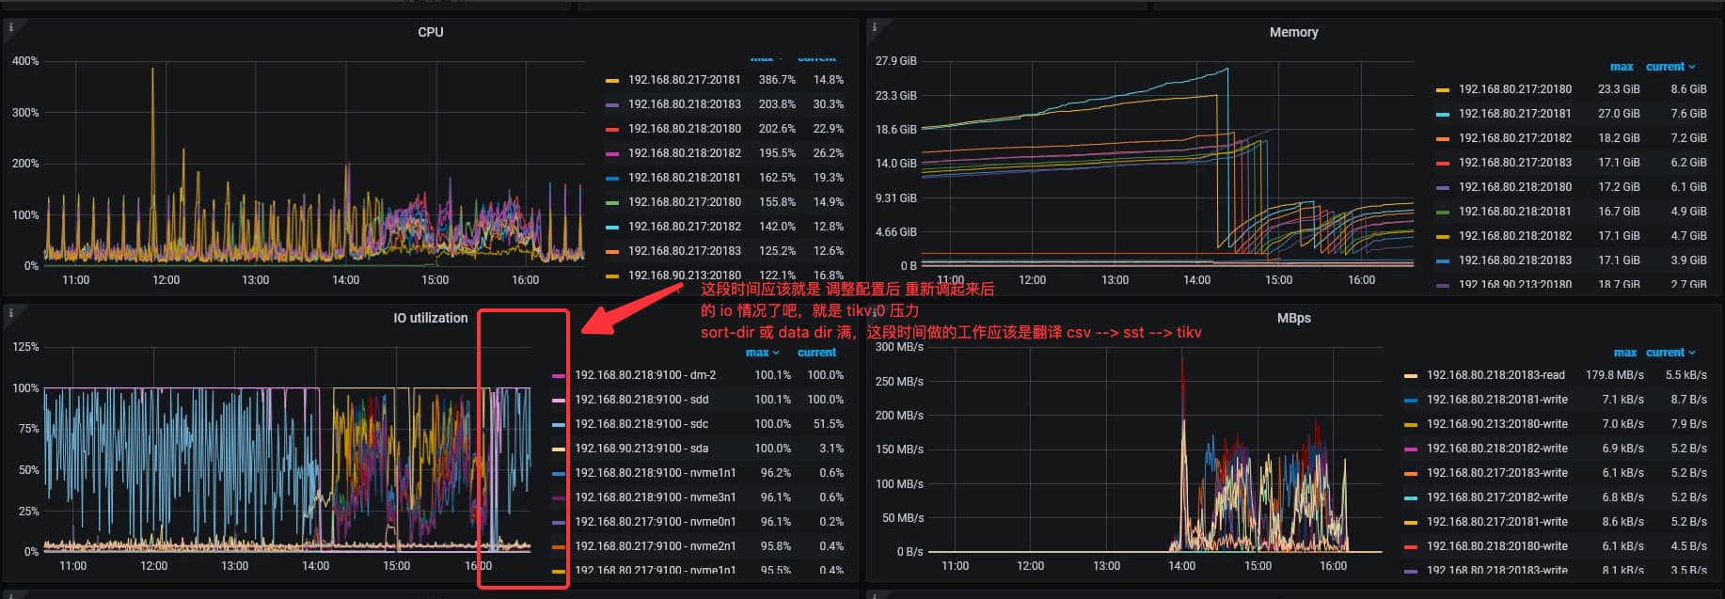Click sort arrow beside Memory current header

(1692, 67)
